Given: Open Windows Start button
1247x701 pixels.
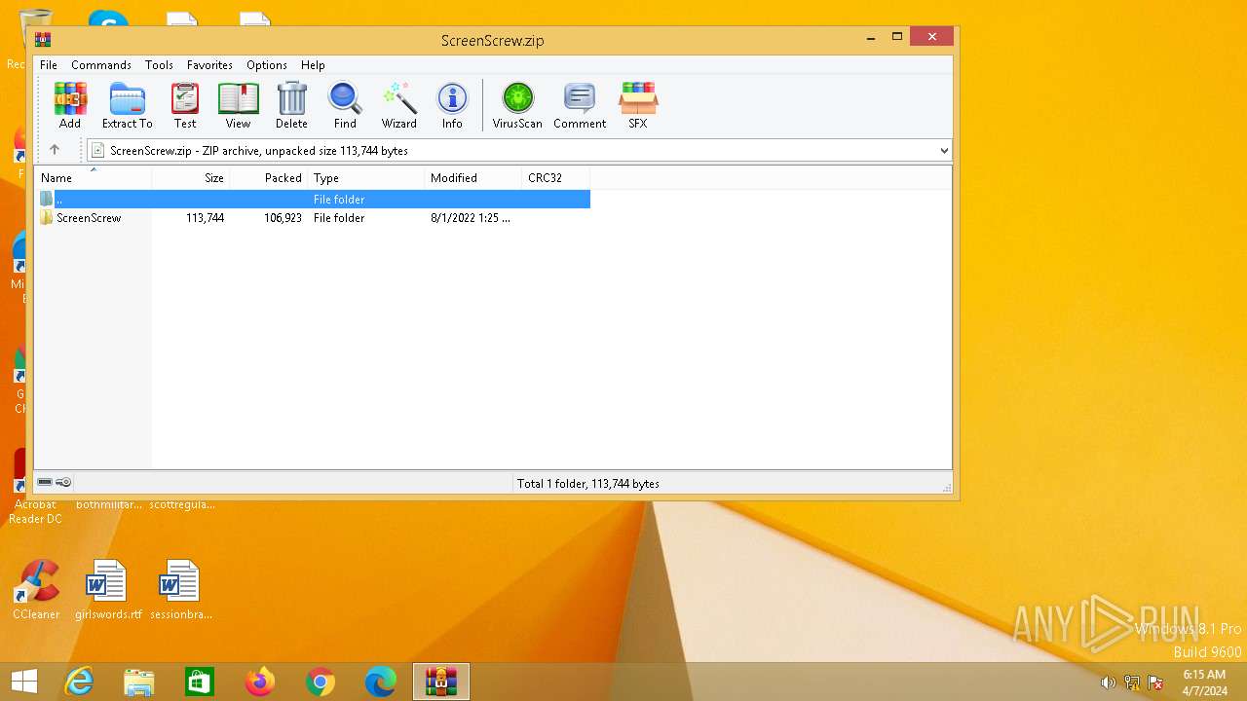Looking at the screenshot, I should pyautogui.click(x=24, y=682).
